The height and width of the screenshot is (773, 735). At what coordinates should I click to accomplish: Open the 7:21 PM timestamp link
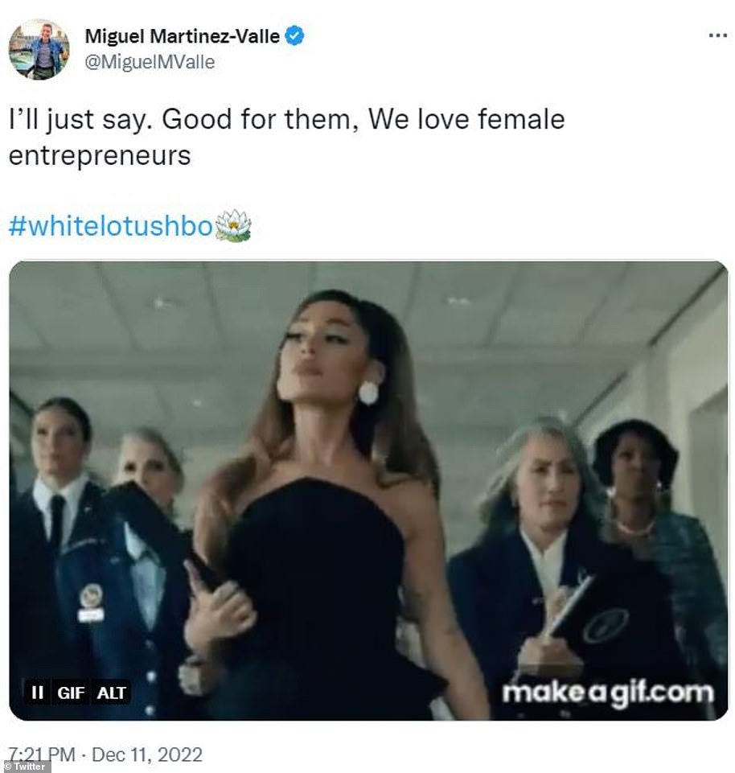pyautogui.click(x=42, y=754)
